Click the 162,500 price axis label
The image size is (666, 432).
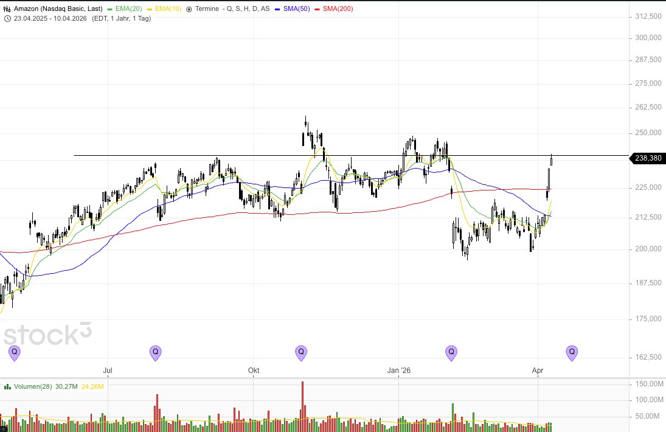(x=648, y=357)
